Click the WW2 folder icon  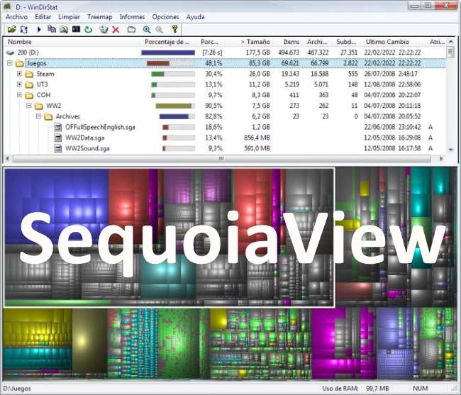pyautogui.click(x=39, y=106)
